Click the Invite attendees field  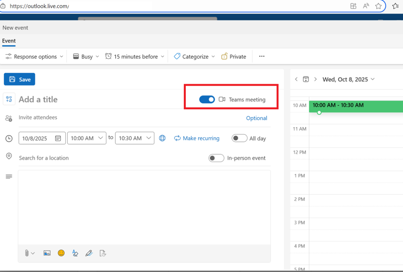tap(129, 118)
